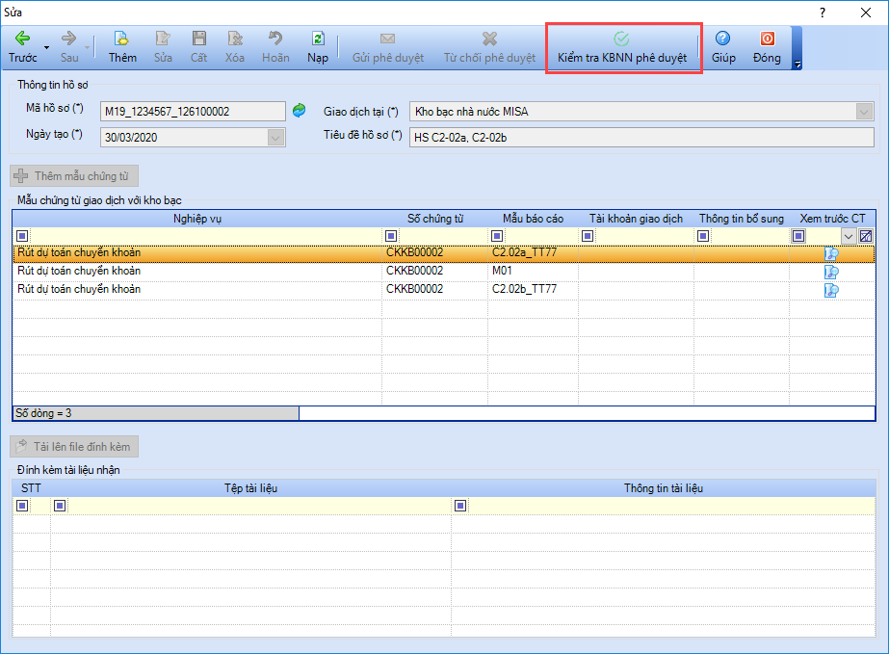Click the Đóng close toolbar icon

point(767,39)
